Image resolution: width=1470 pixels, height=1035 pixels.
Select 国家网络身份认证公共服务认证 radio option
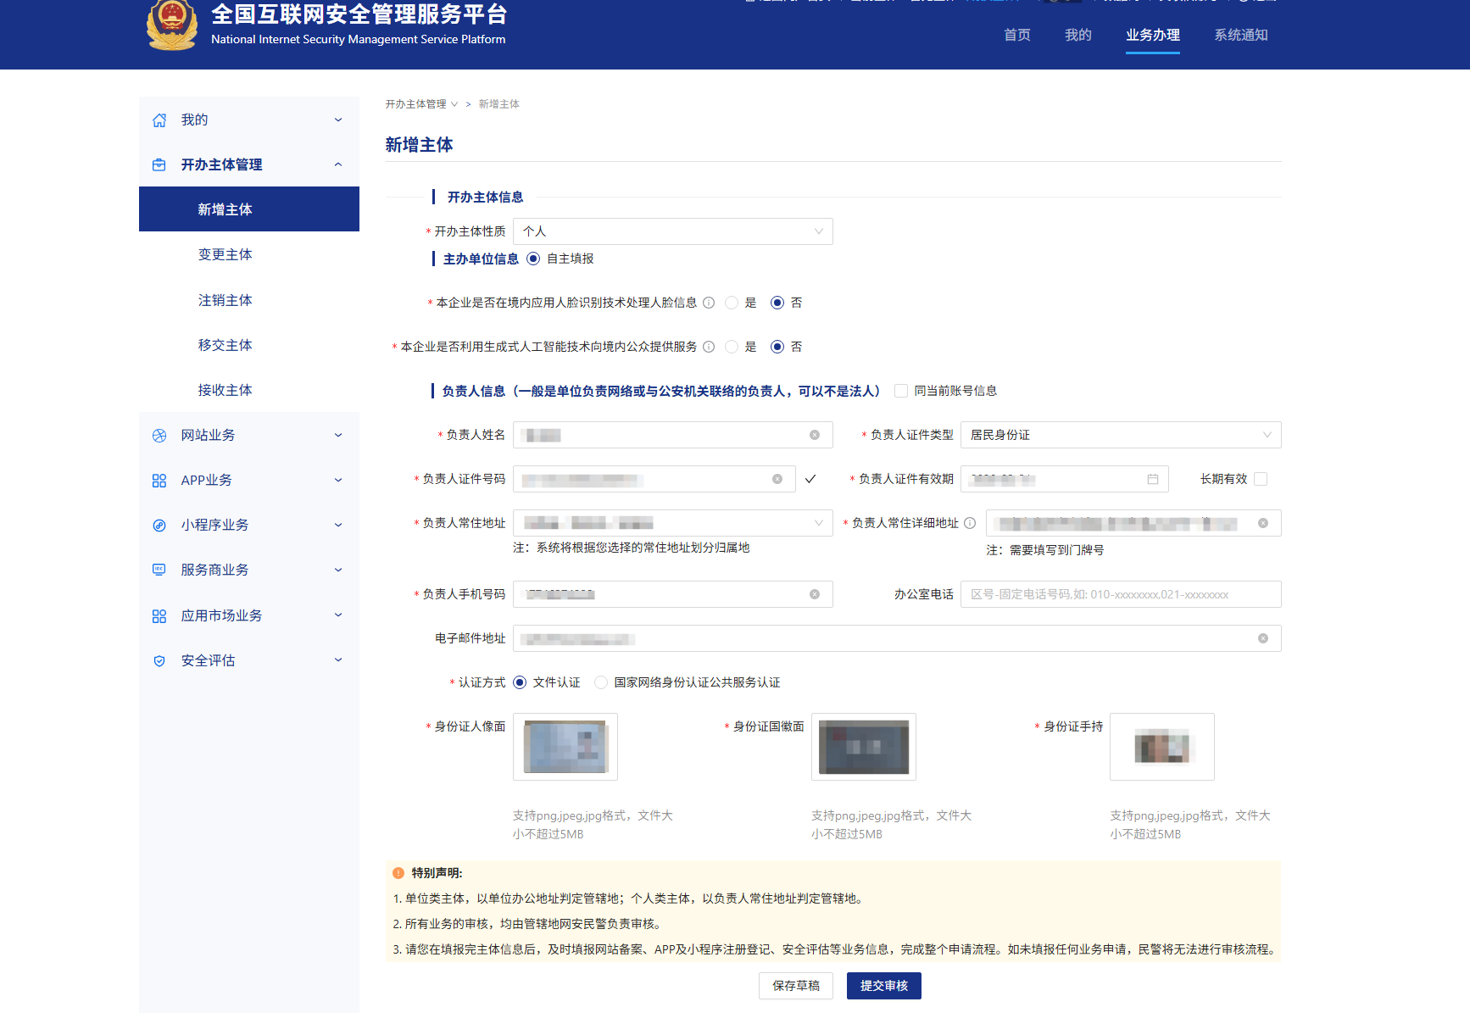pos(601,682)
